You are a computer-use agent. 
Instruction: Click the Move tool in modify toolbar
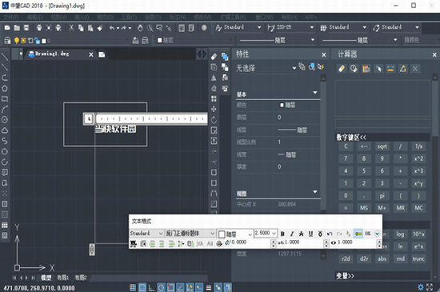pos(214,109)
